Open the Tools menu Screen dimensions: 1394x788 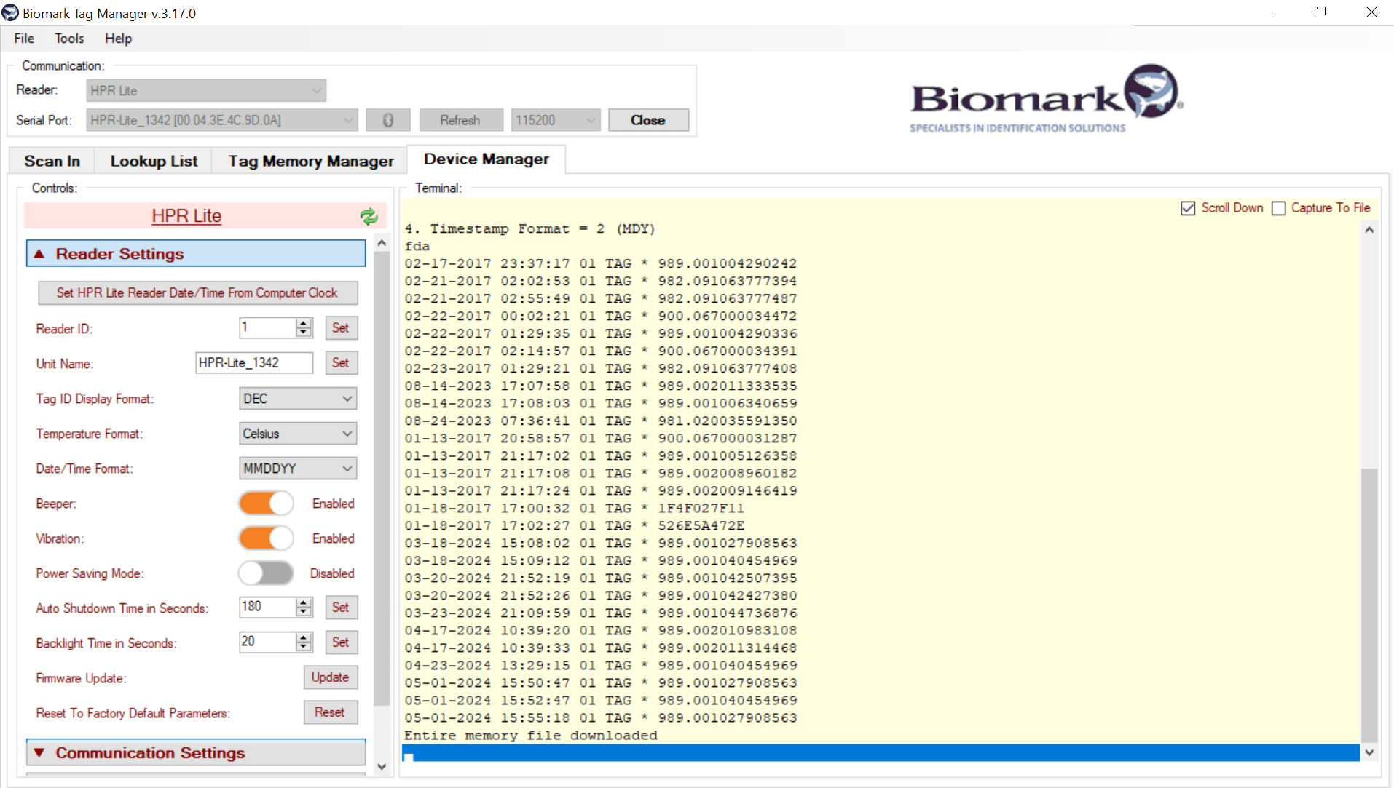point(69,39)
